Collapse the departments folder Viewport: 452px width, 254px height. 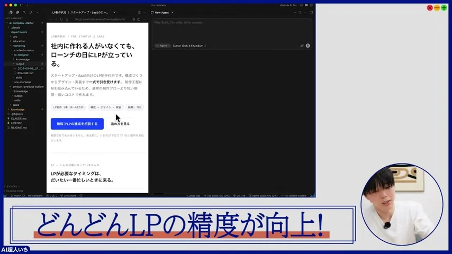(x=19, y=32)
